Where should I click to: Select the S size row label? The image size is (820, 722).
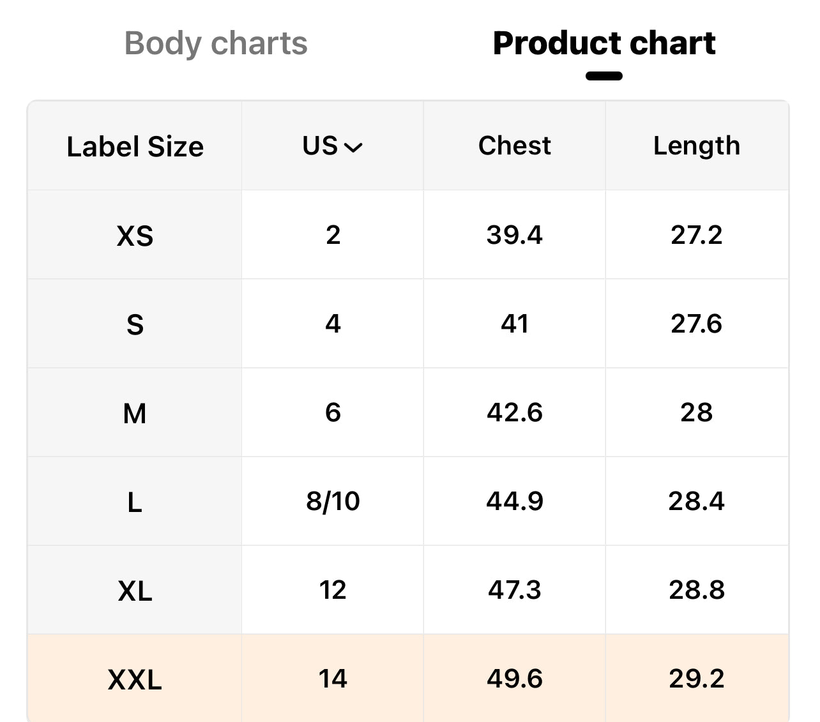pyautogui.click(x=135, y=324)
